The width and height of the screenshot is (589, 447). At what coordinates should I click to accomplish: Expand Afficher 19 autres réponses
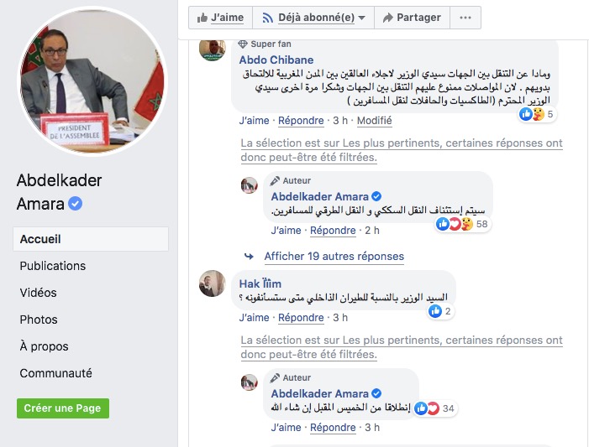tap(334, 257)
